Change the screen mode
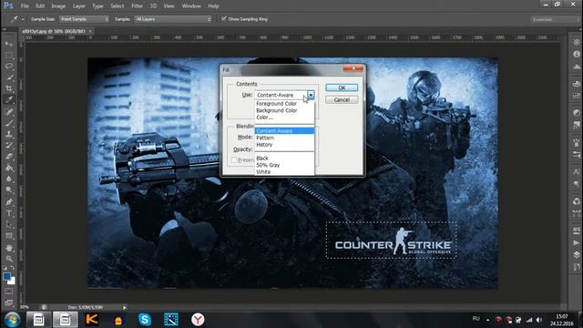 click(9, 303)
